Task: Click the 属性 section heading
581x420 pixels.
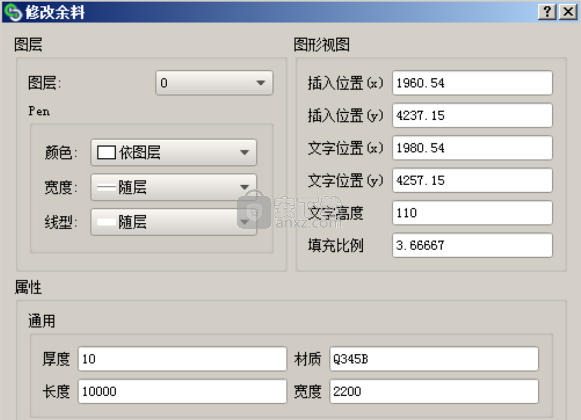Action: [28, 287]
